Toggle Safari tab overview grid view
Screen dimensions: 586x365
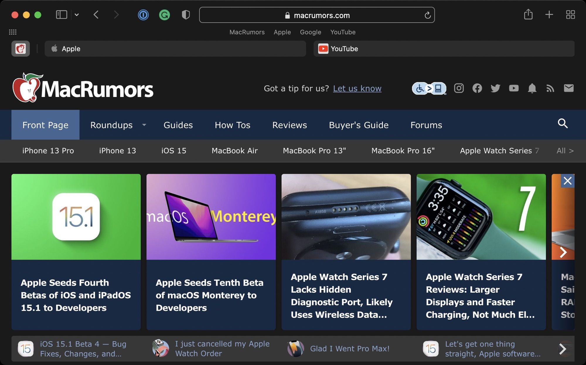point(570,15)
